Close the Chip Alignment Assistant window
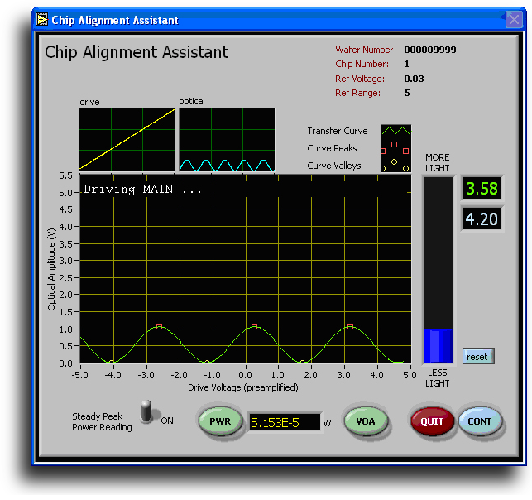 513,20
